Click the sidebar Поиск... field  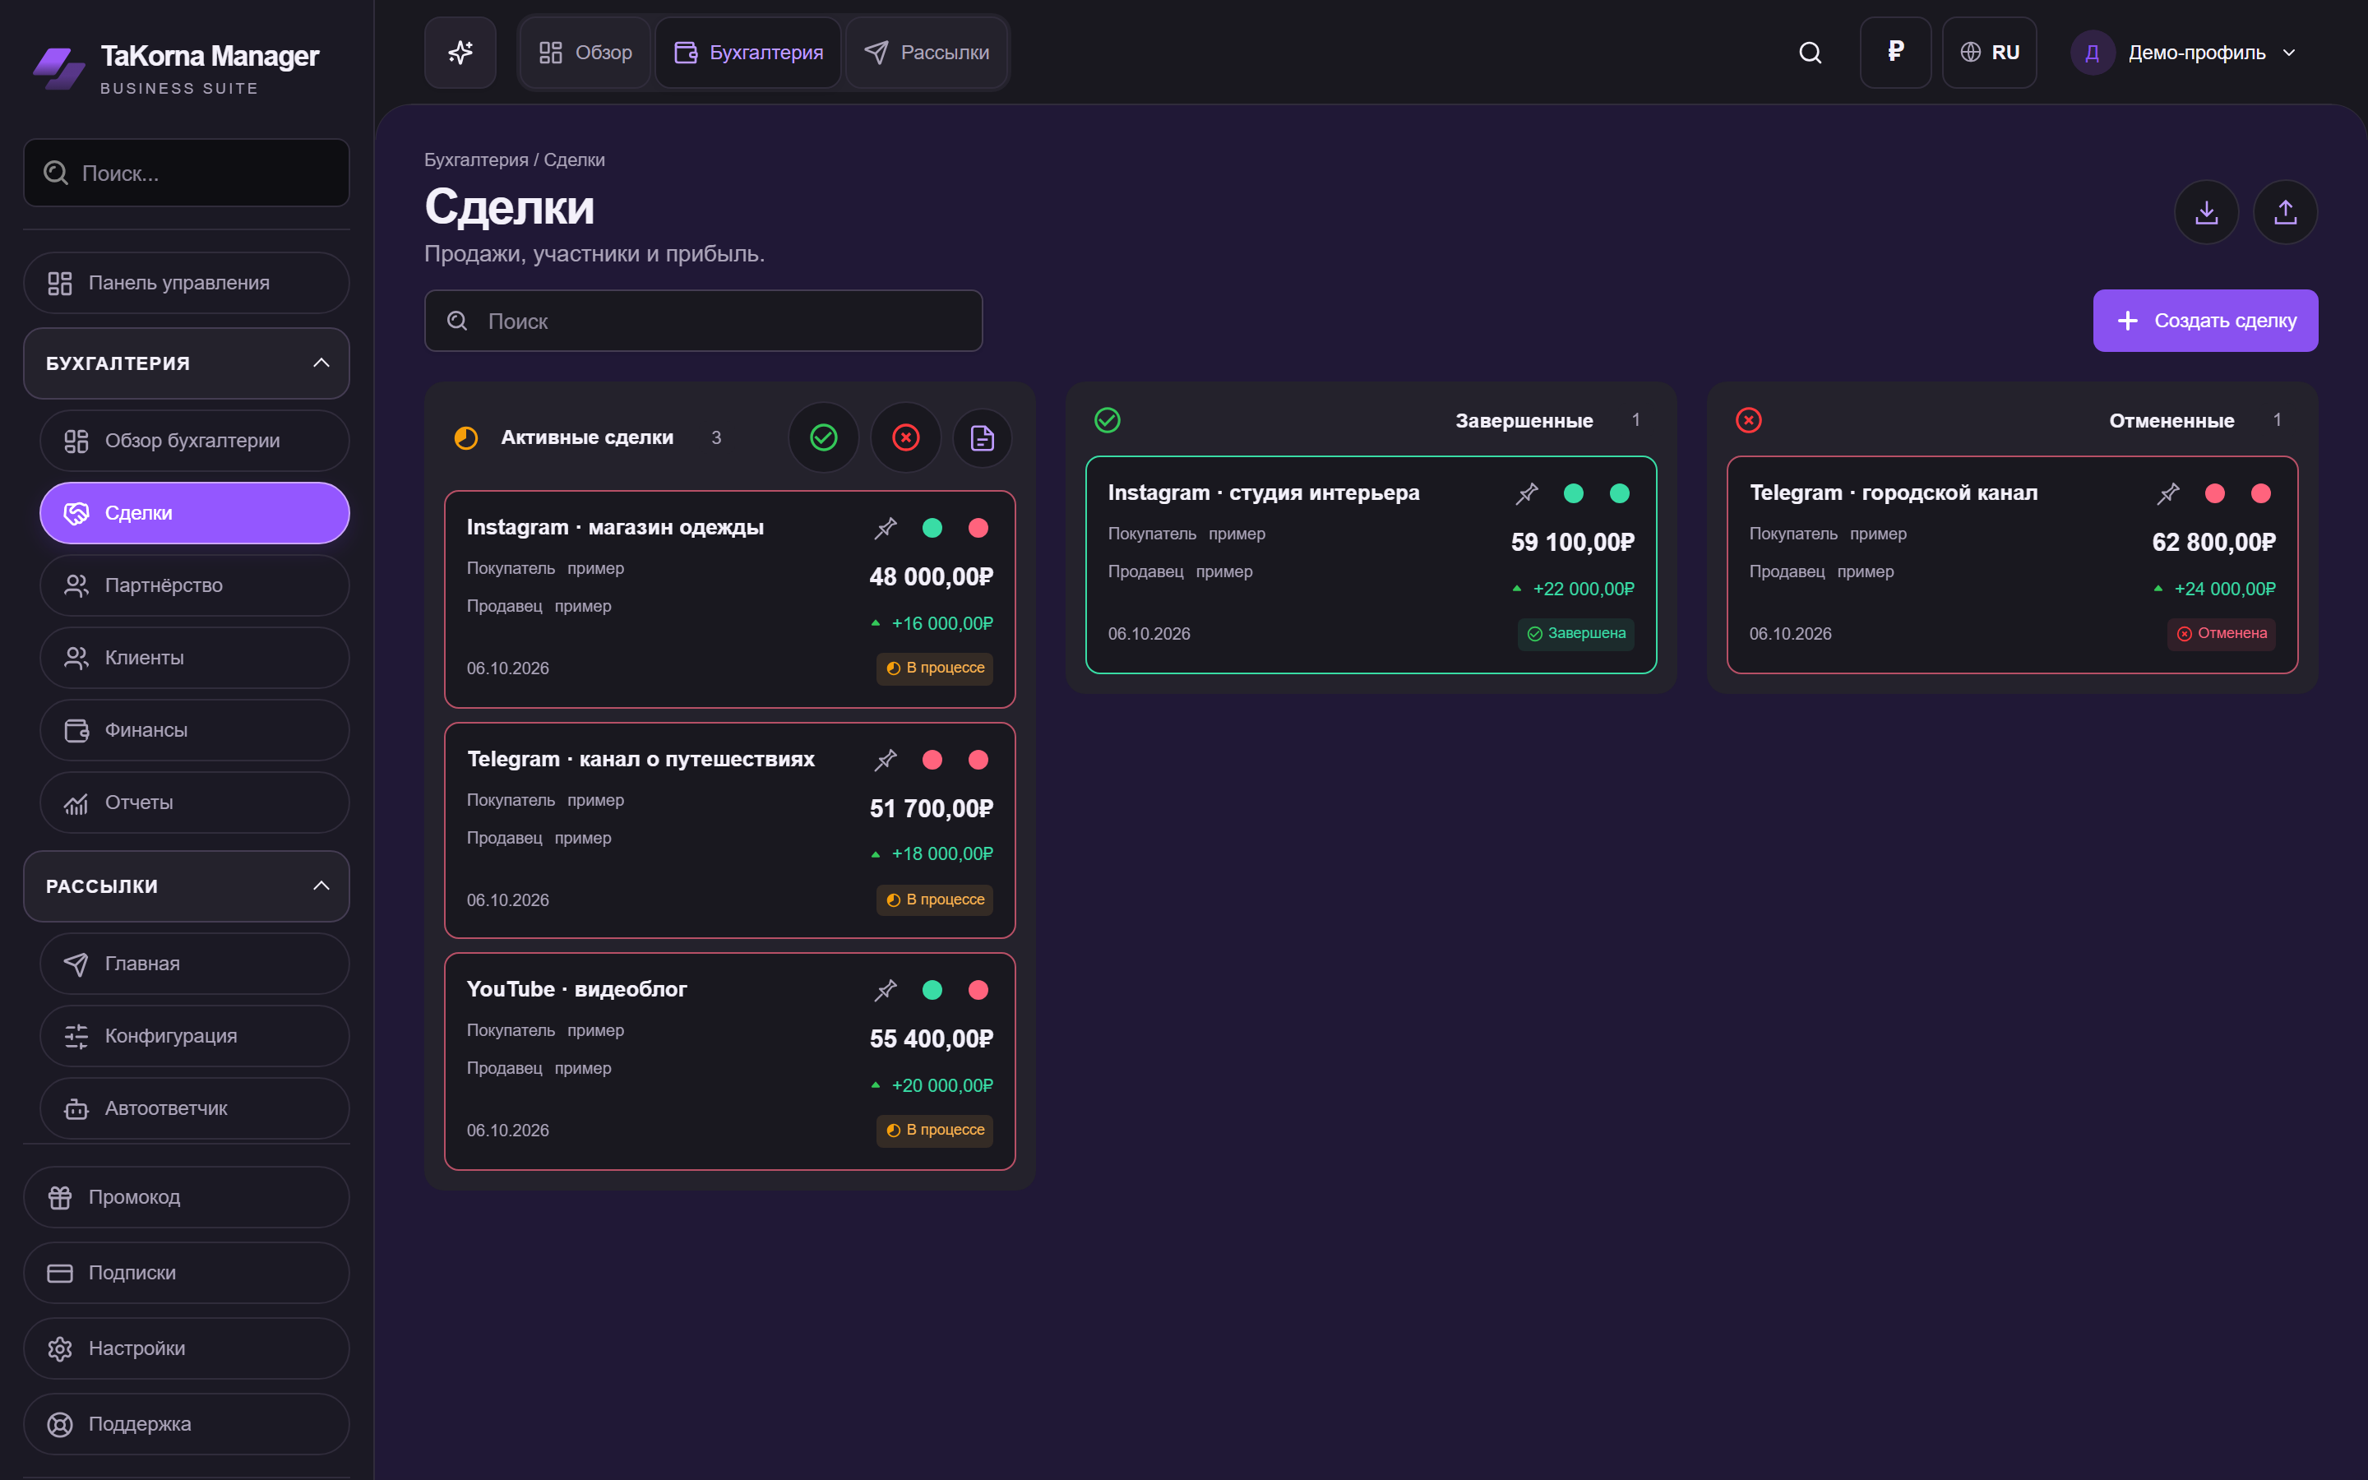coord(187,173)
